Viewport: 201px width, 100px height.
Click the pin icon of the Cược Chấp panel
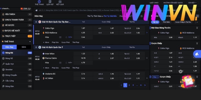point(197,43)
